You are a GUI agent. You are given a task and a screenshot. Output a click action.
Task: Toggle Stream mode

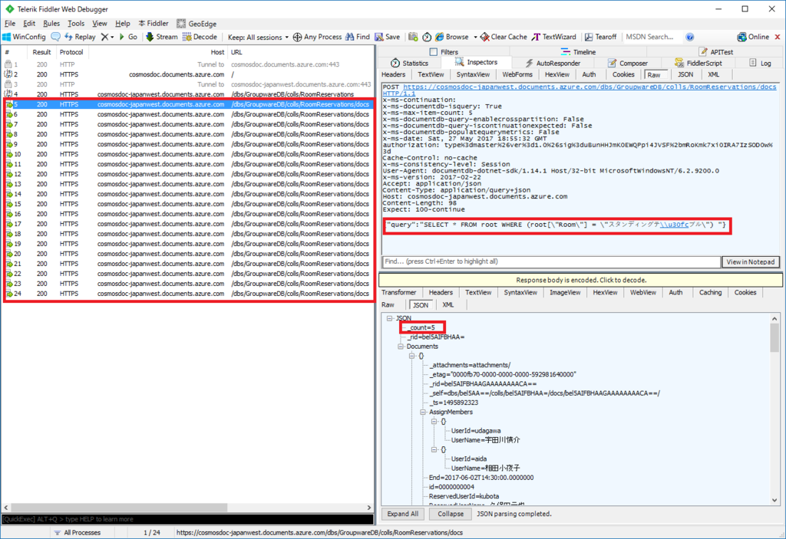(x=161, y=37)
